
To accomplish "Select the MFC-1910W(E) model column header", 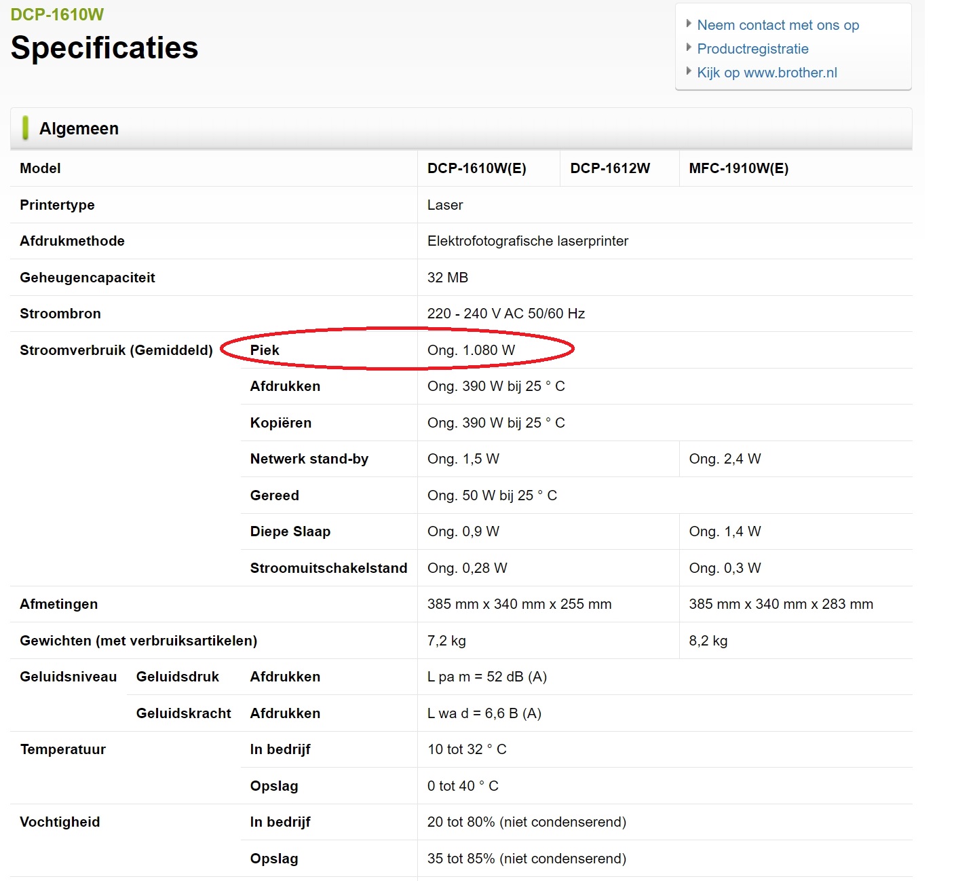I will pos(738,168).
